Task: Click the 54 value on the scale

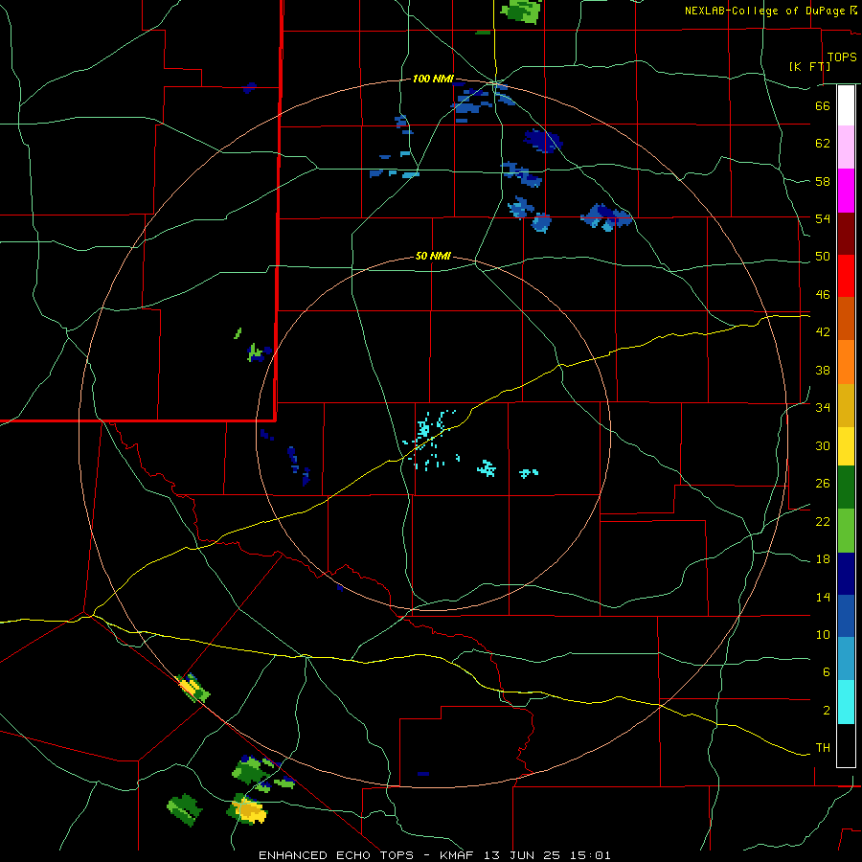Action: pos(823,218)
